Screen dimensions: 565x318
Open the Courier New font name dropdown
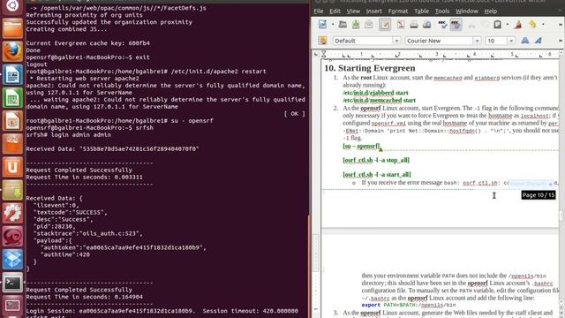477,41
